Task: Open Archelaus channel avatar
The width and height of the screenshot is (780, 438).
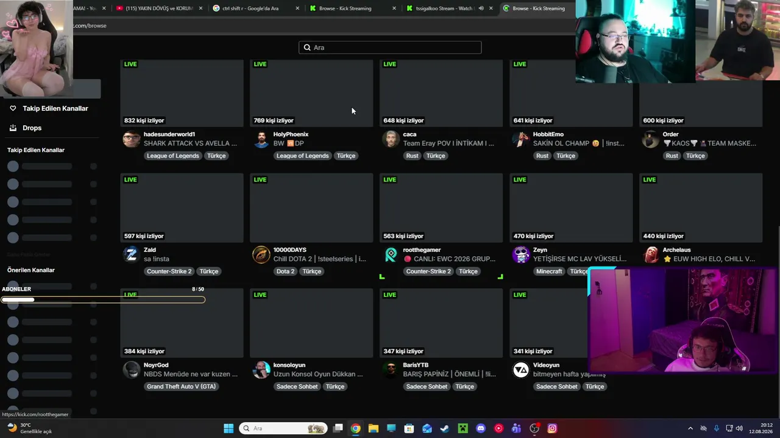Action: pos(650,254)
